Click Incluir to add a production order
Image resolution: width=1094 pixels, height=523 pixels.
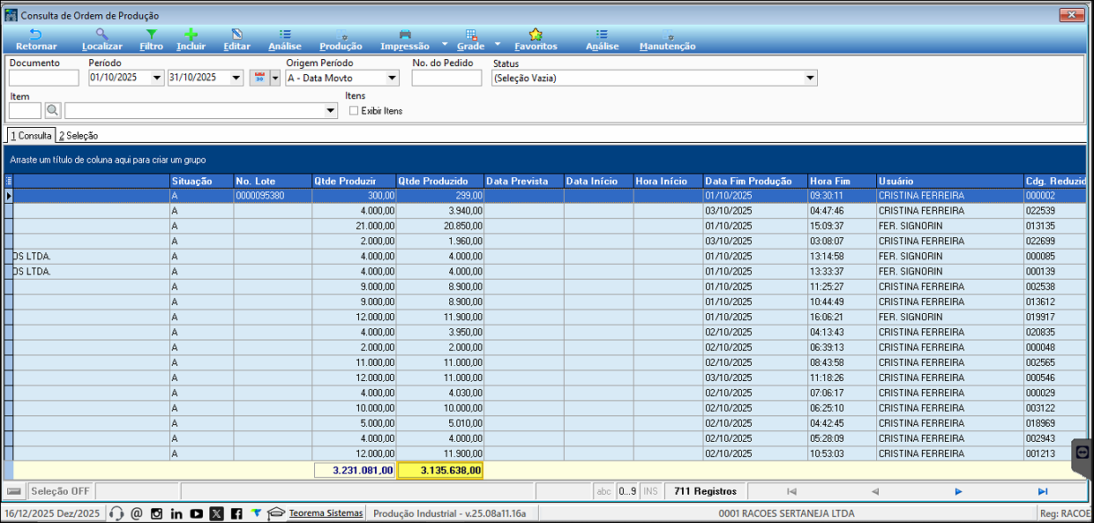pyautogui.click(x=191, y=39)
